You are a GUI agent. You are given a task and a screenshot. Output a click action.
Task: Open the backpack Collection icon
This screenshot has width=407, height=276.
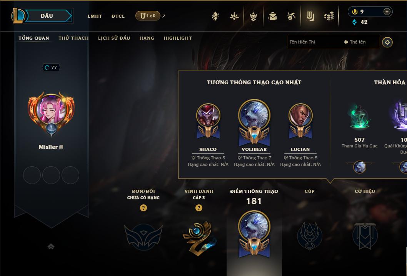[272, 16]
